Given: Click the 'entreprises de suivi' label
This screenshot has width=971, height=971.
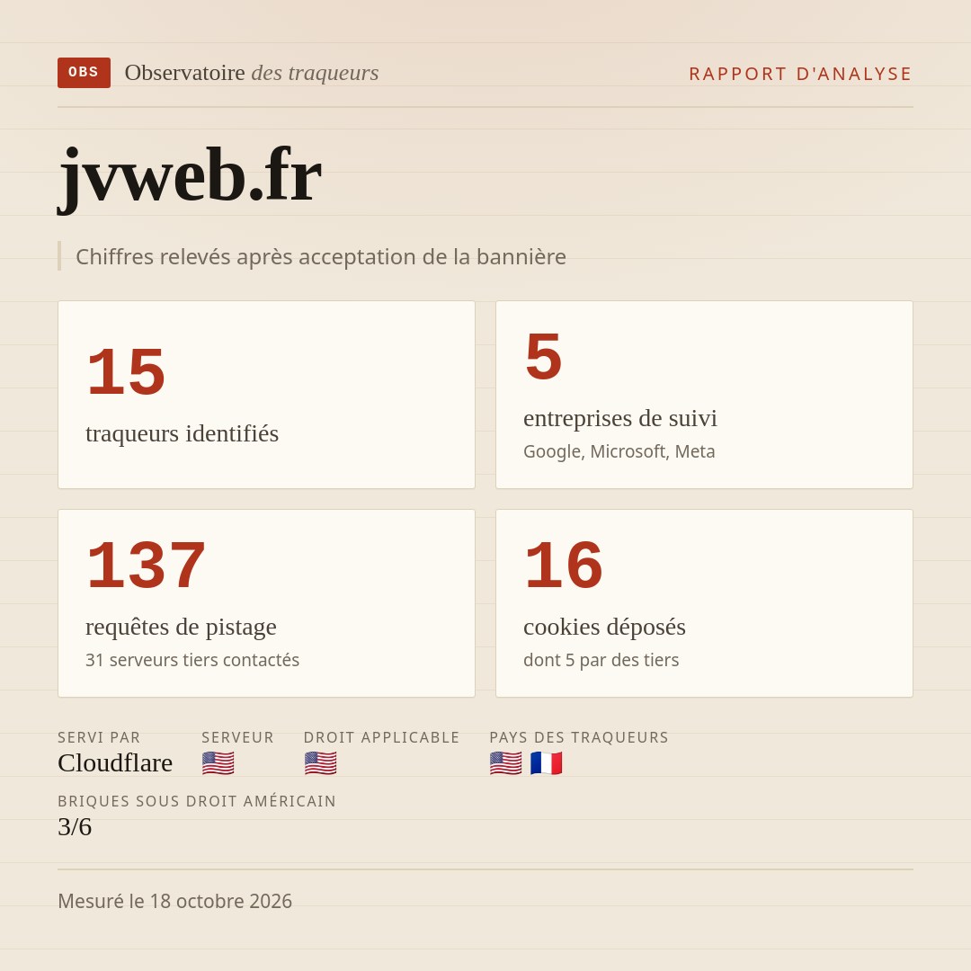Looking at the screenshot, I should (619, 418).
